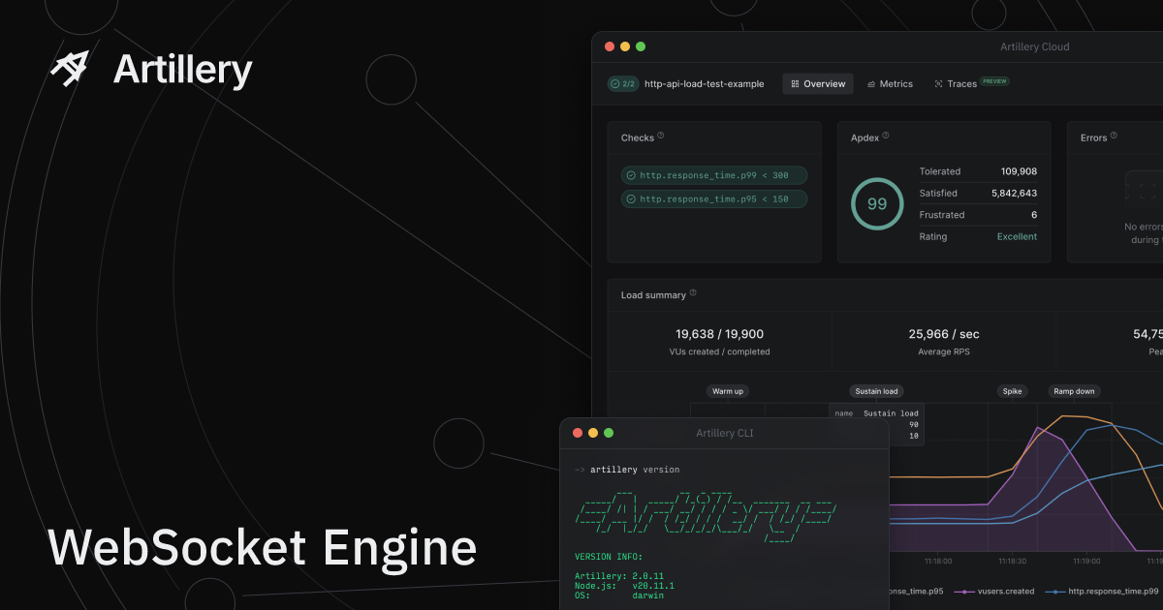Toggle the vusers.created series in legend
The width and height of the screenshot is (1163, 610).
point(994,592)
